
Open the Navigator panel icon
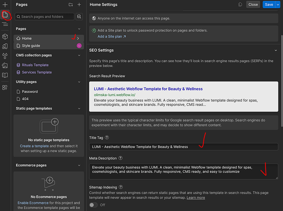tap(5, 24)
